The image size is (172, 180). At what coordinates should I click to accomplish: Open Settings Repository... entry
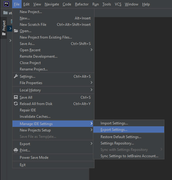pyautogui.click(x=129, y=143)
